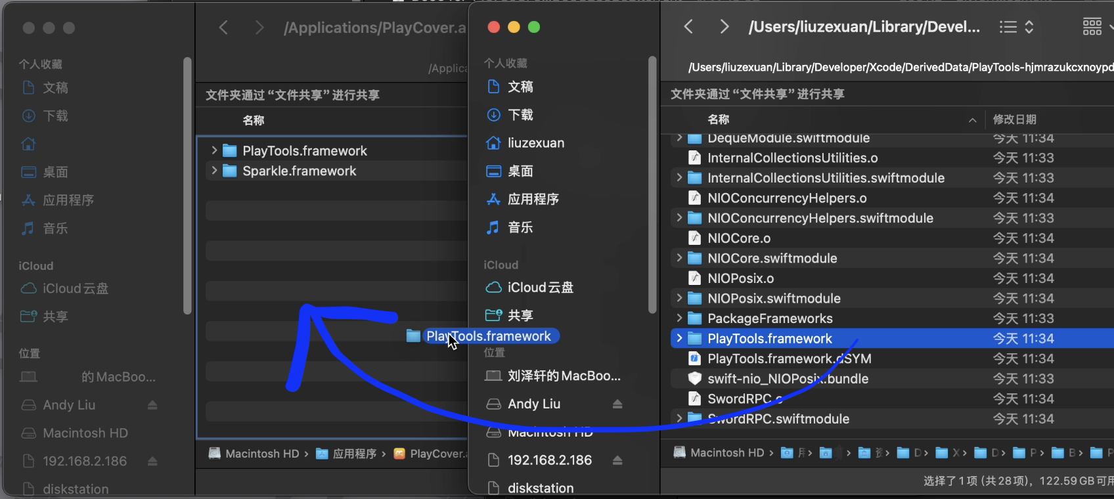1114x499 pixels.
Task: Open 下载 in front window sidebar
Action: 520,115
